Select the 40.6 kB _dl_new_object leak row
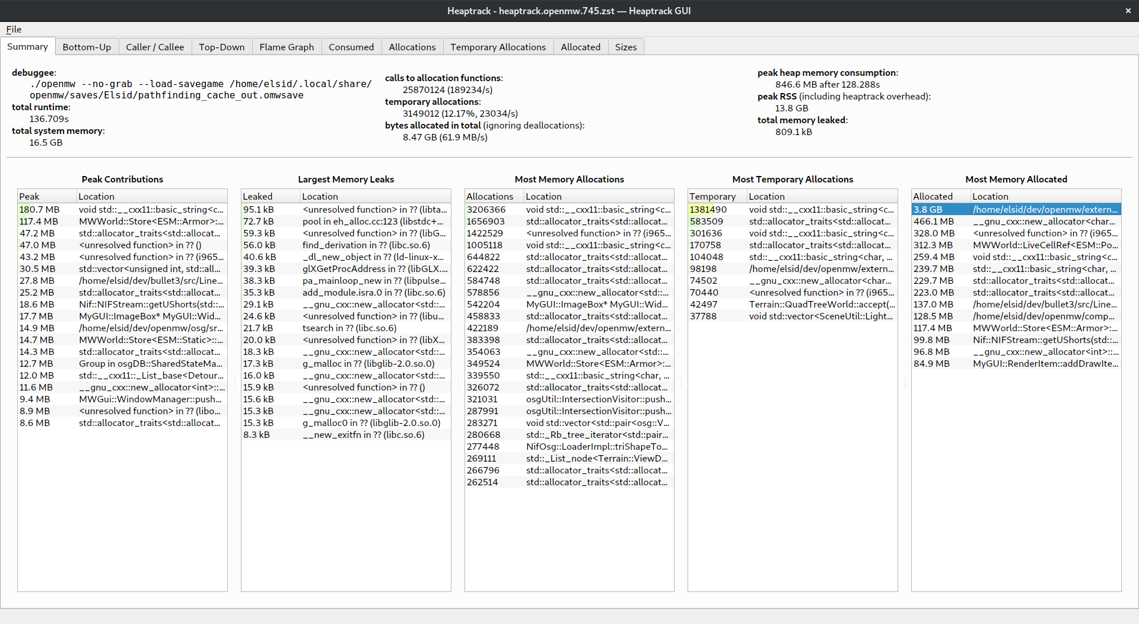This screenshot has height=624, width=1139. [x=346, y=257]
